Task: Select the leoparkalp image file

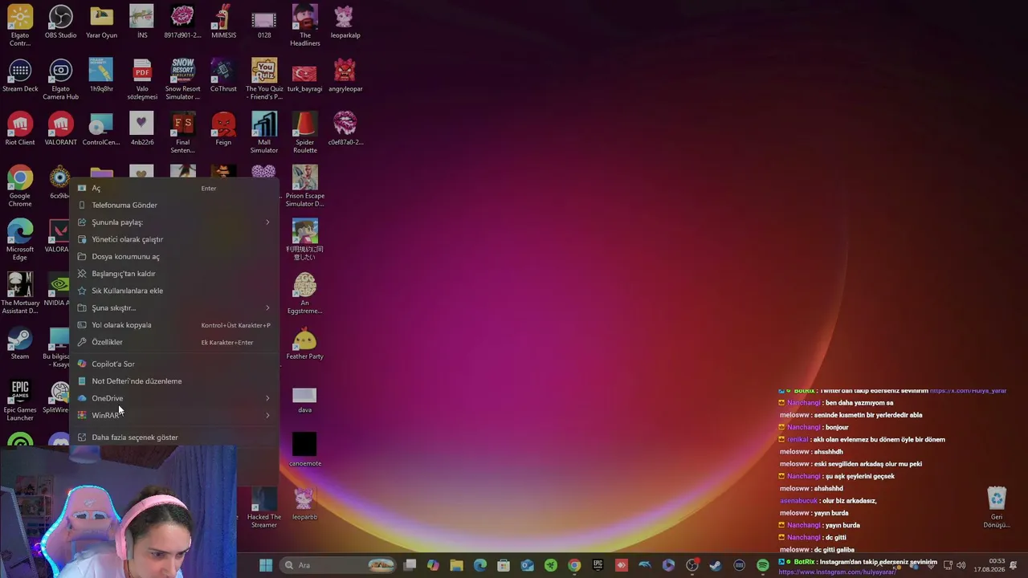Action: click(345, 22)
